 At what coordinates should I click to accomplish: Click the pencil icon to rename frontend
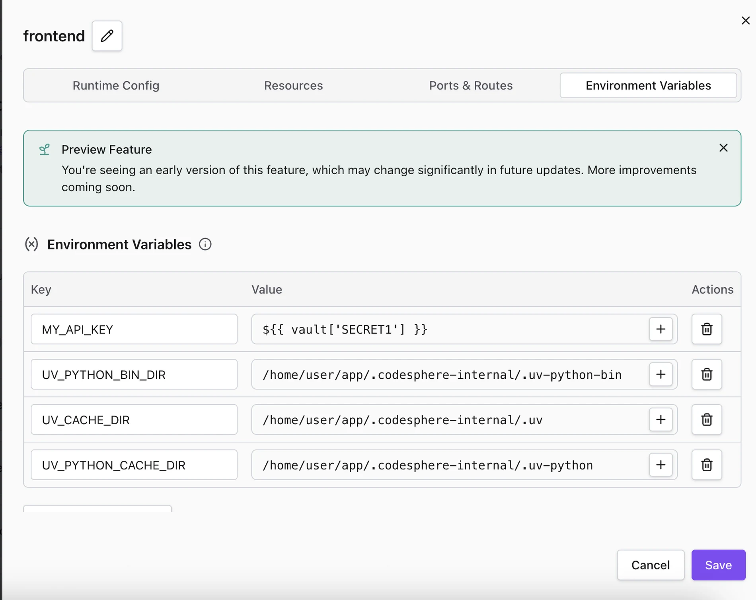(107, 36)
